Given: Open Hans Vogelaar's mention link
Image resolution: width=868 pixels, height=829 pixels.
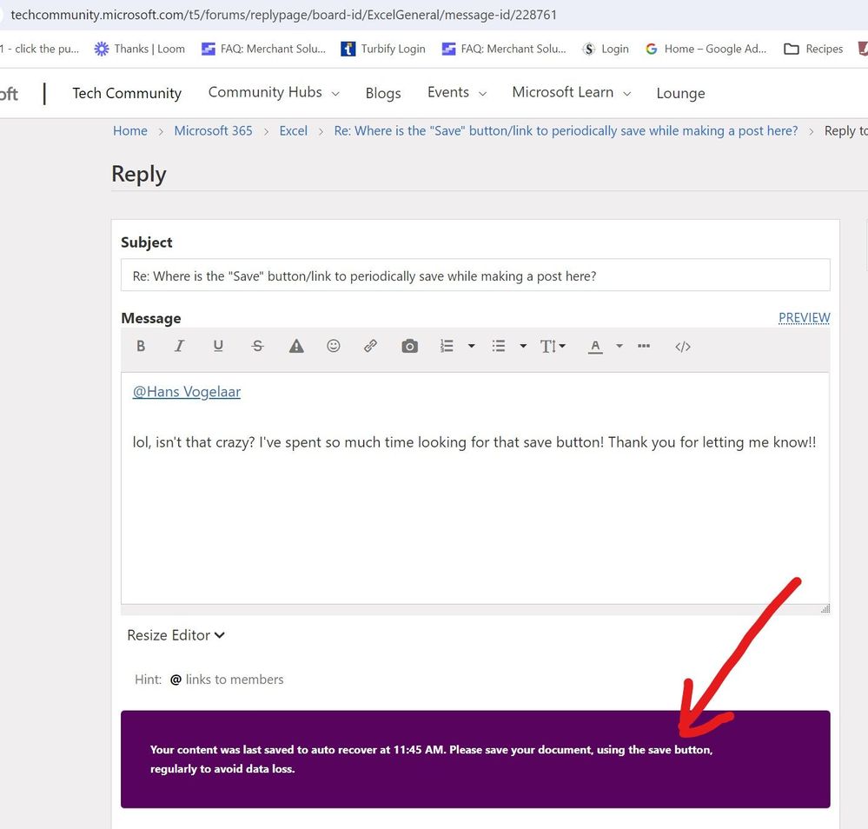Looking at the screenshot, I should click(186, 392).
